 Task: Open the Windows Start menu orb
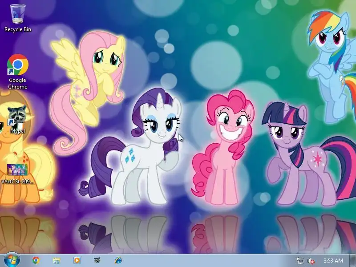(12, 260)
